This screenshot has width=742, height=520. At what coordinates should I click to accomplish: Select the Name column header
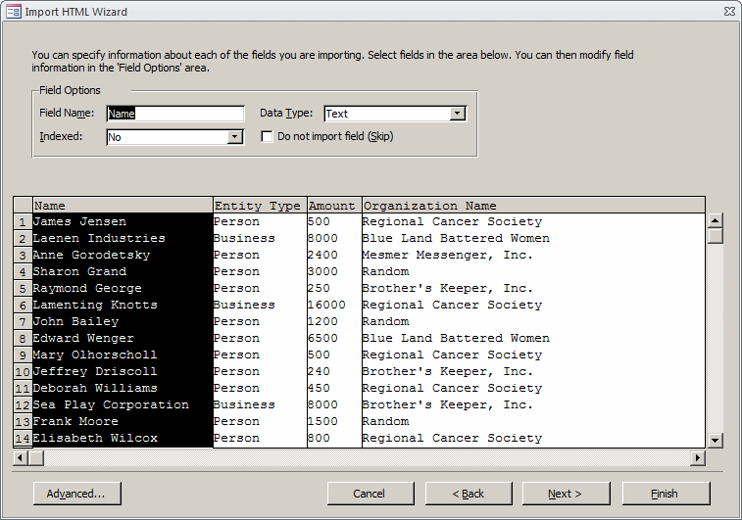(x=122, y=206)
